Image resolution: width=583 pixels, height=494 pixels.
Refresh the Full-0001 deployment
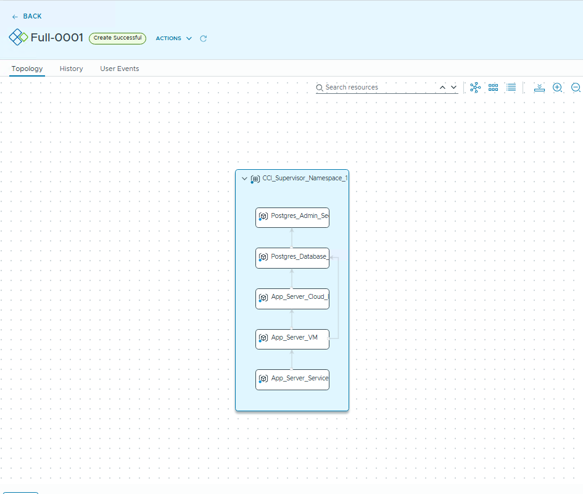coord(204,38)
